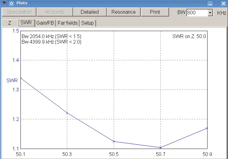This screenshot has height=159, width=228.
Task: Click the SWR minimum data point at 50.7
Action: pyautogui.click(x=160, y=147)
